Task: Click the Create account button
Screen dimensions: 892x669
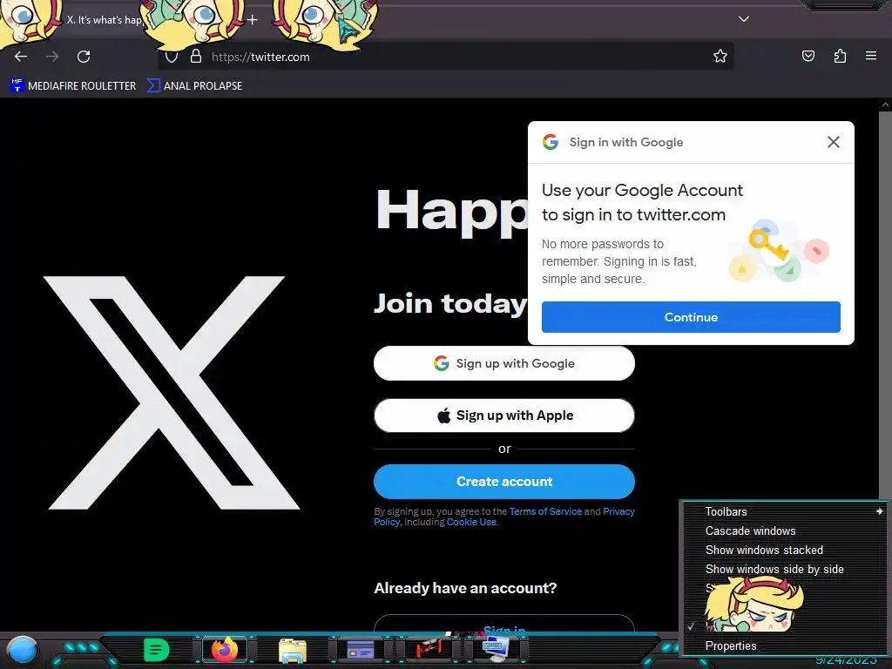Action: [504, 481]
